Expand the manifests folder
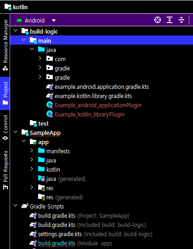Viewport: 193px width, 249px height. [32, 151]
